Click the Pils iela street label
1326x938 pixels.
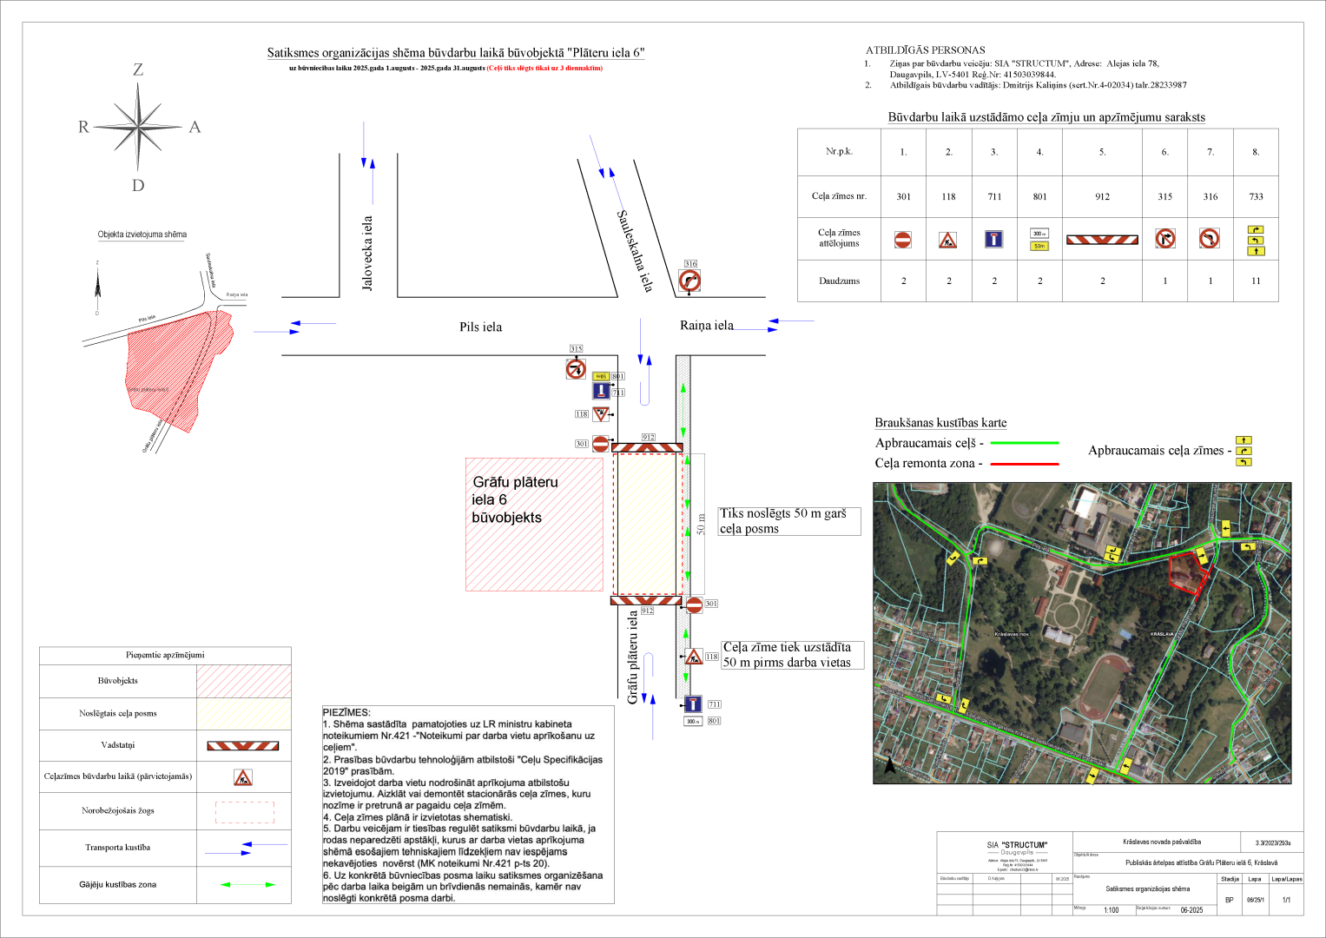coord(481,327)
